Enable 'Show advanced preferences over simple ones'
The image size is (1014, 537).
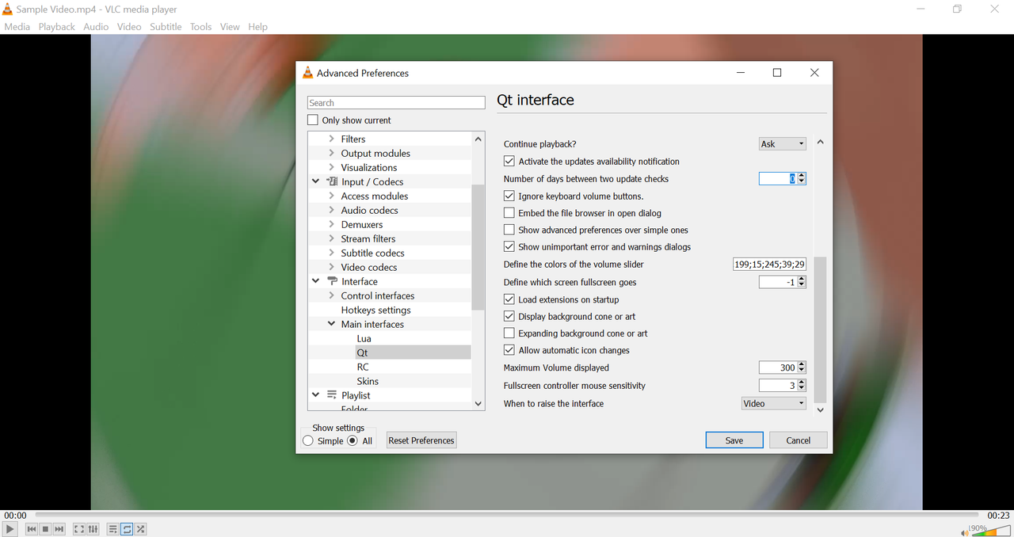[509, 230]
